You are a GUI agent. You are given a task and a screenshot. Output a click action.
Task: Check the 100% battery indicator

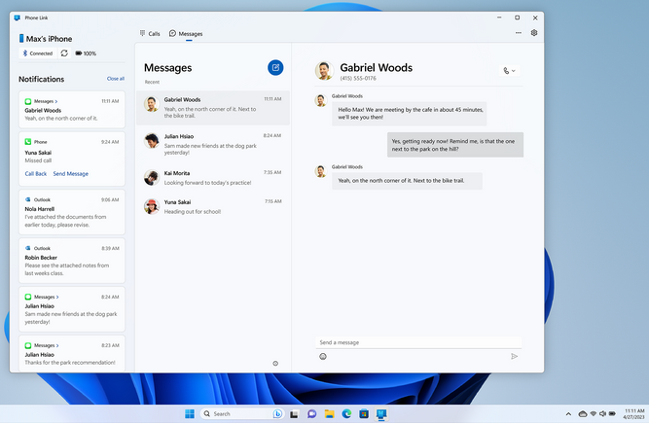[x=86, y=53]
